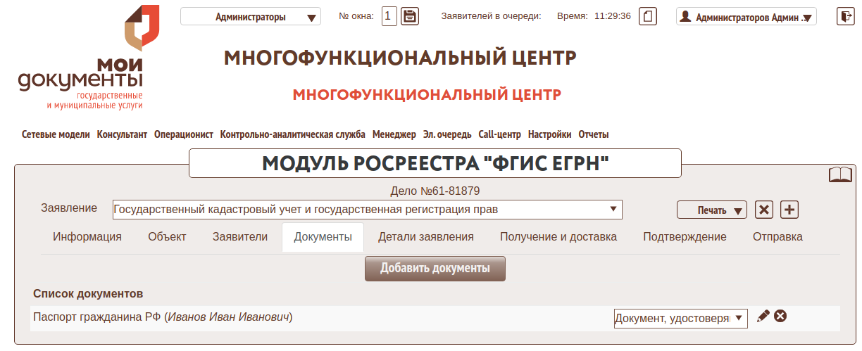
Task: Remove passport document with delete icon
Action: (780, 317)
